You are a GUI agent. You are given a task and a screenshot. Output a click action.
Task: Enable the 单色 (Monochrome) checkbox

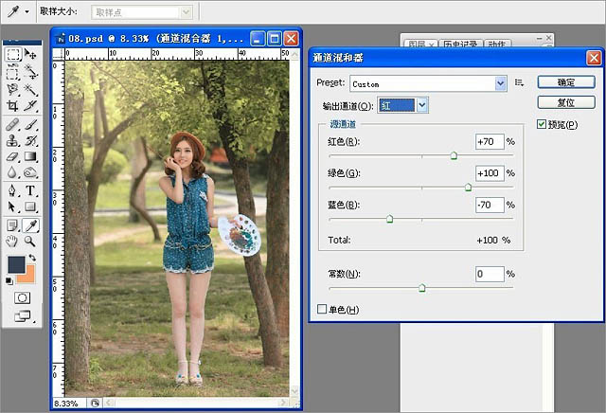click(322, 309)
